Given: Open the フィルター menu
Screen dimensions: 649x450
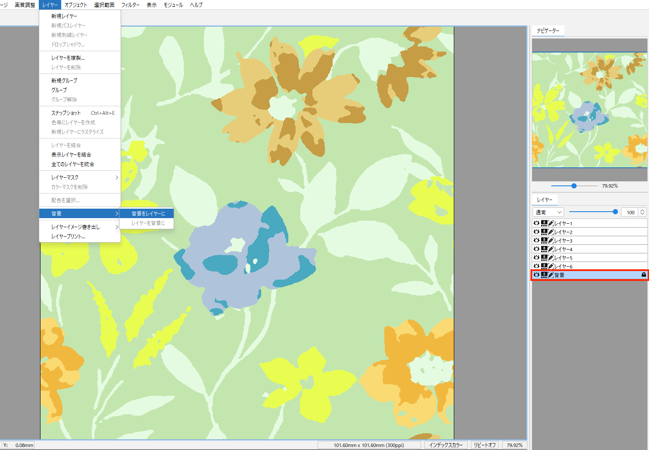Looking at the screenshot, I should 130,5.
